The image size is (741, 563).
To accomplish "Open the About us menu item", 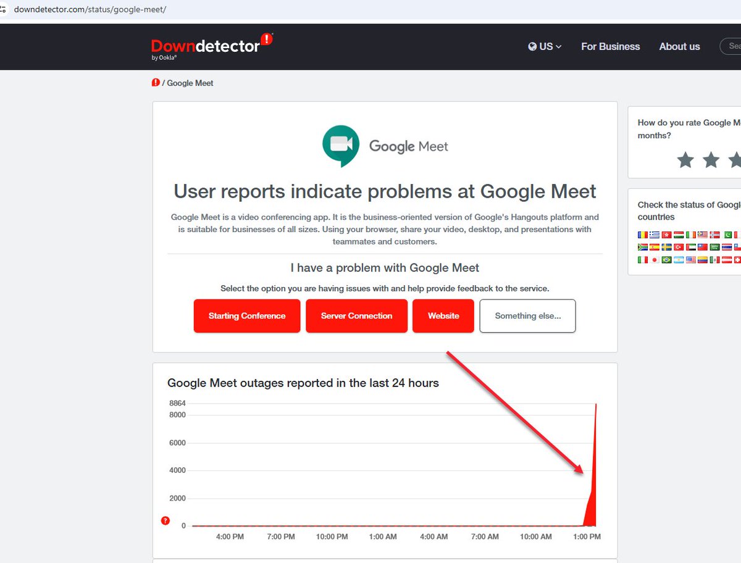I will [x=679, y=46].
